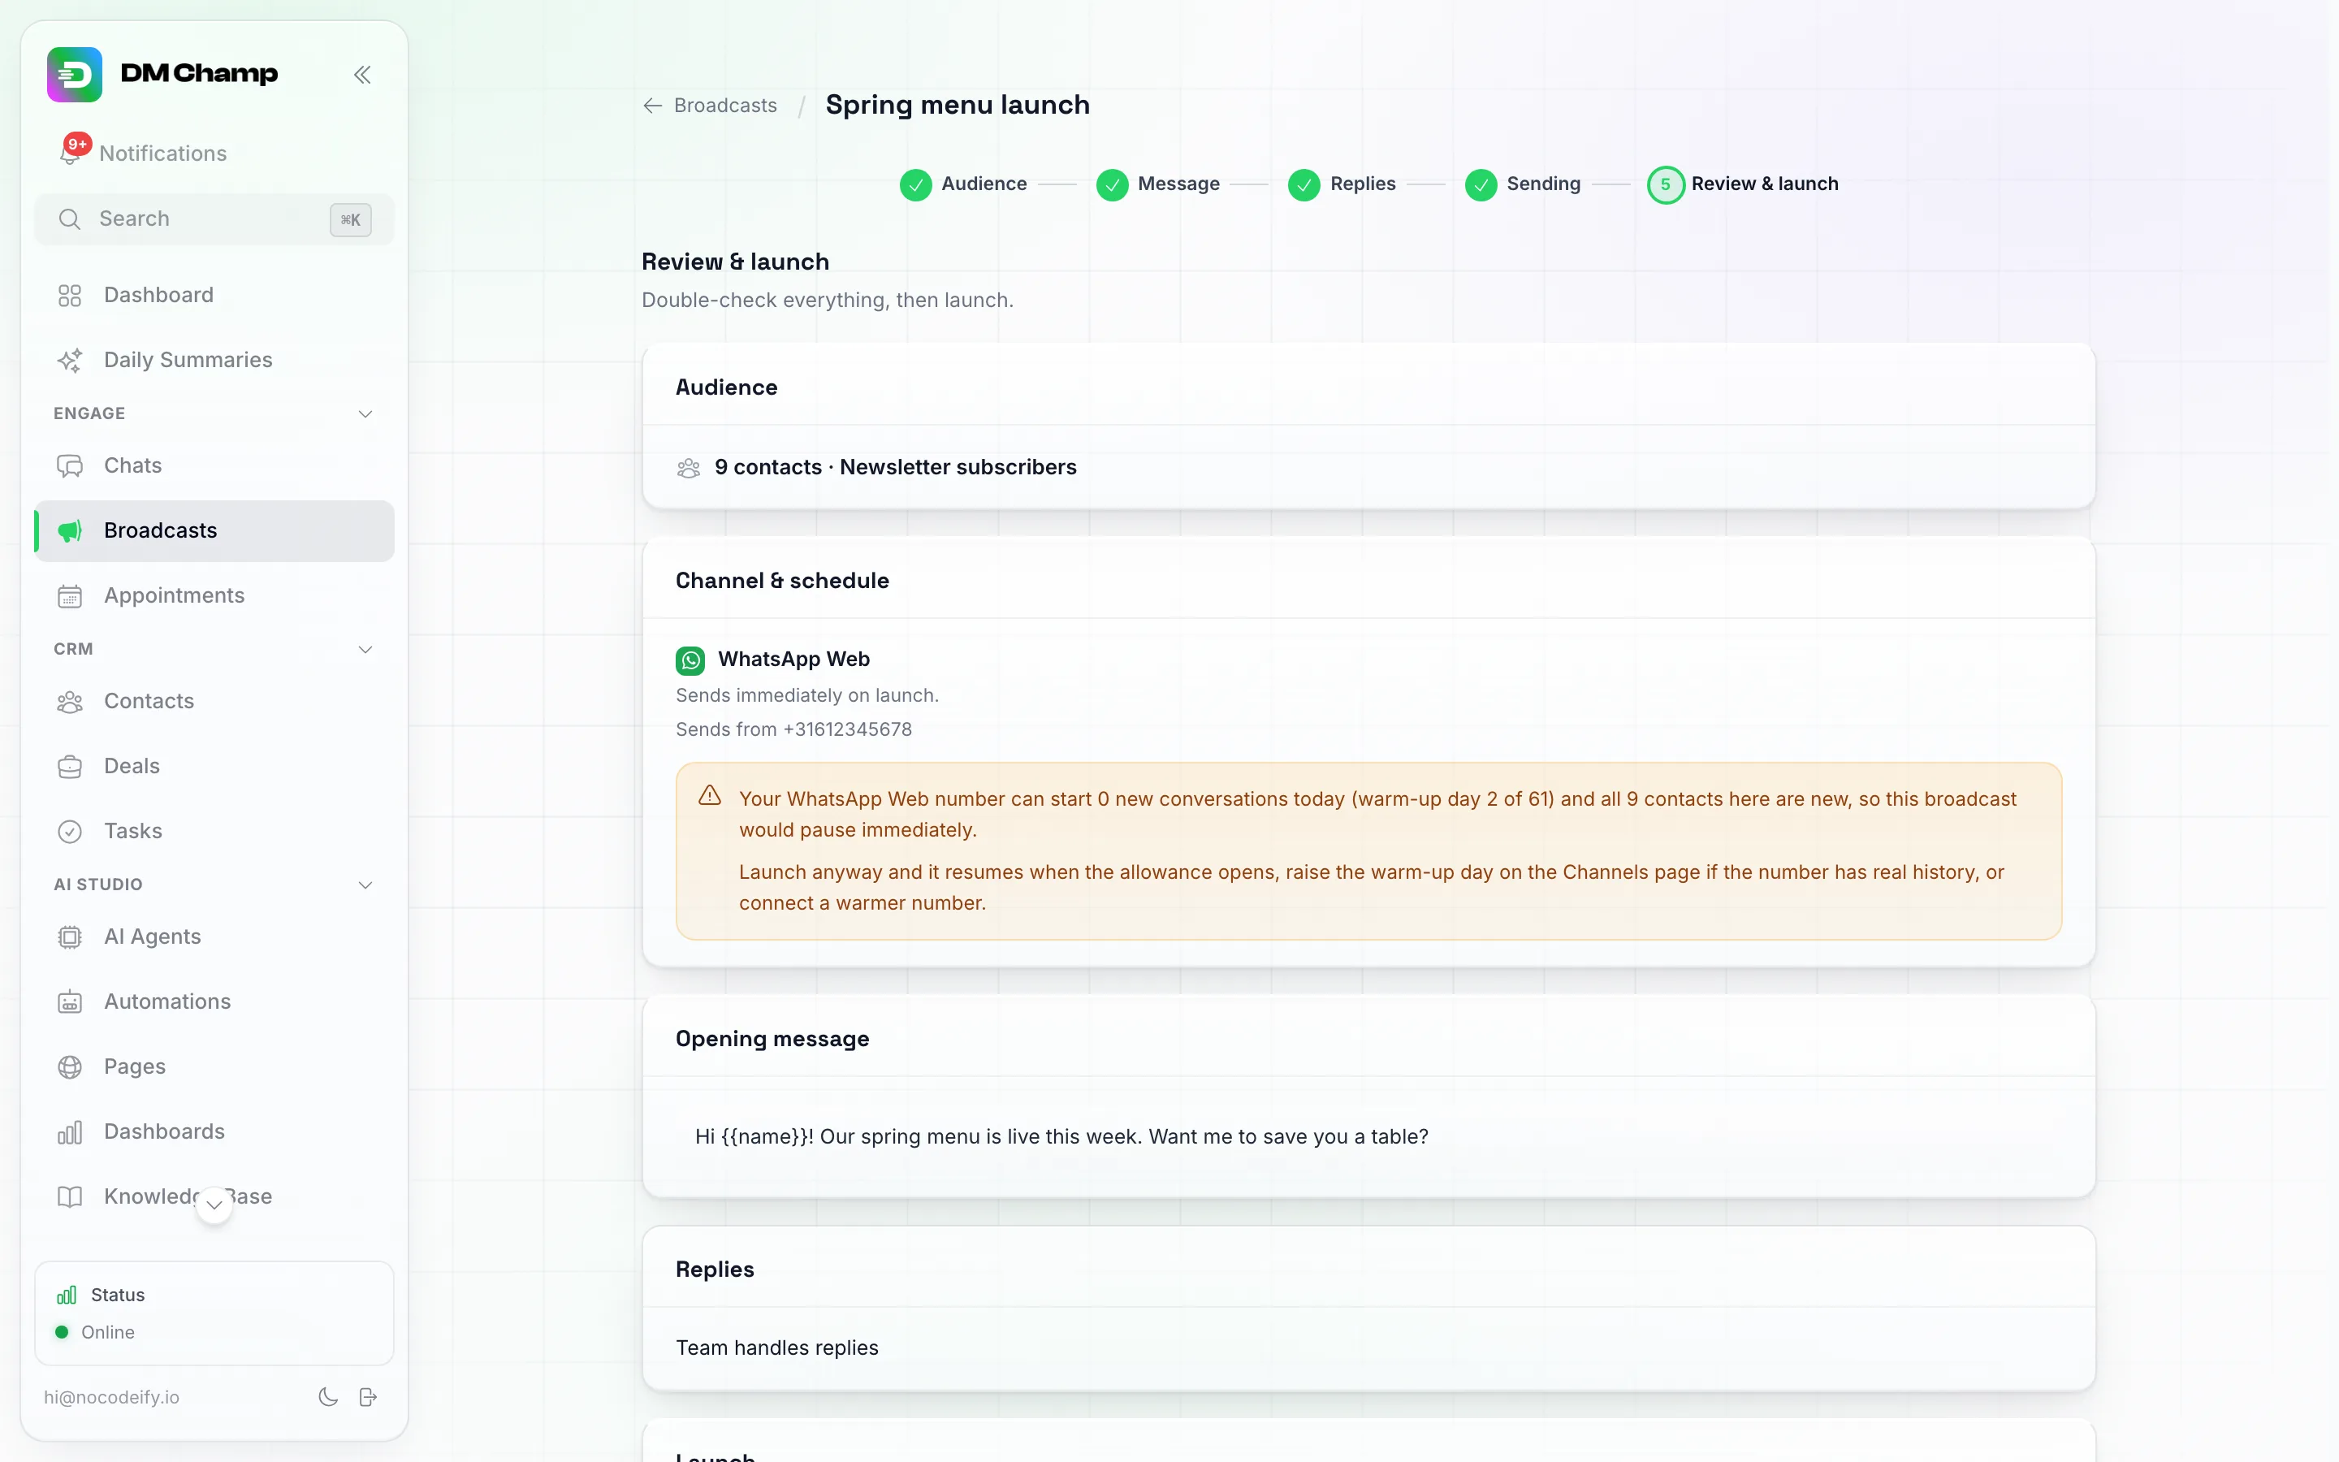2339x1462 pixels.
Task: Focus the Search field
Action: tap(214, 219)
